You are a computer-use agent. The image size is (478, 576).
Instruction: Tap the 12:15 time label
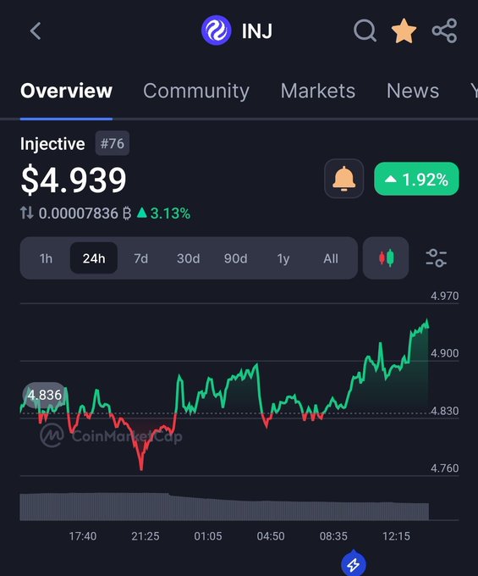coord(396,536)
